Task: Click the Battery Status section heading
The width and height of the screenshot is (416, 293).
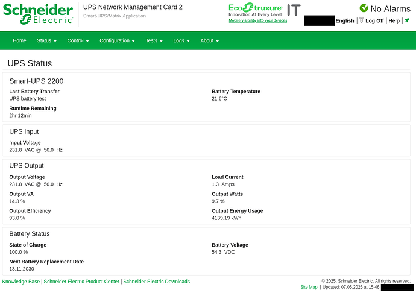Action: [30, 233]
